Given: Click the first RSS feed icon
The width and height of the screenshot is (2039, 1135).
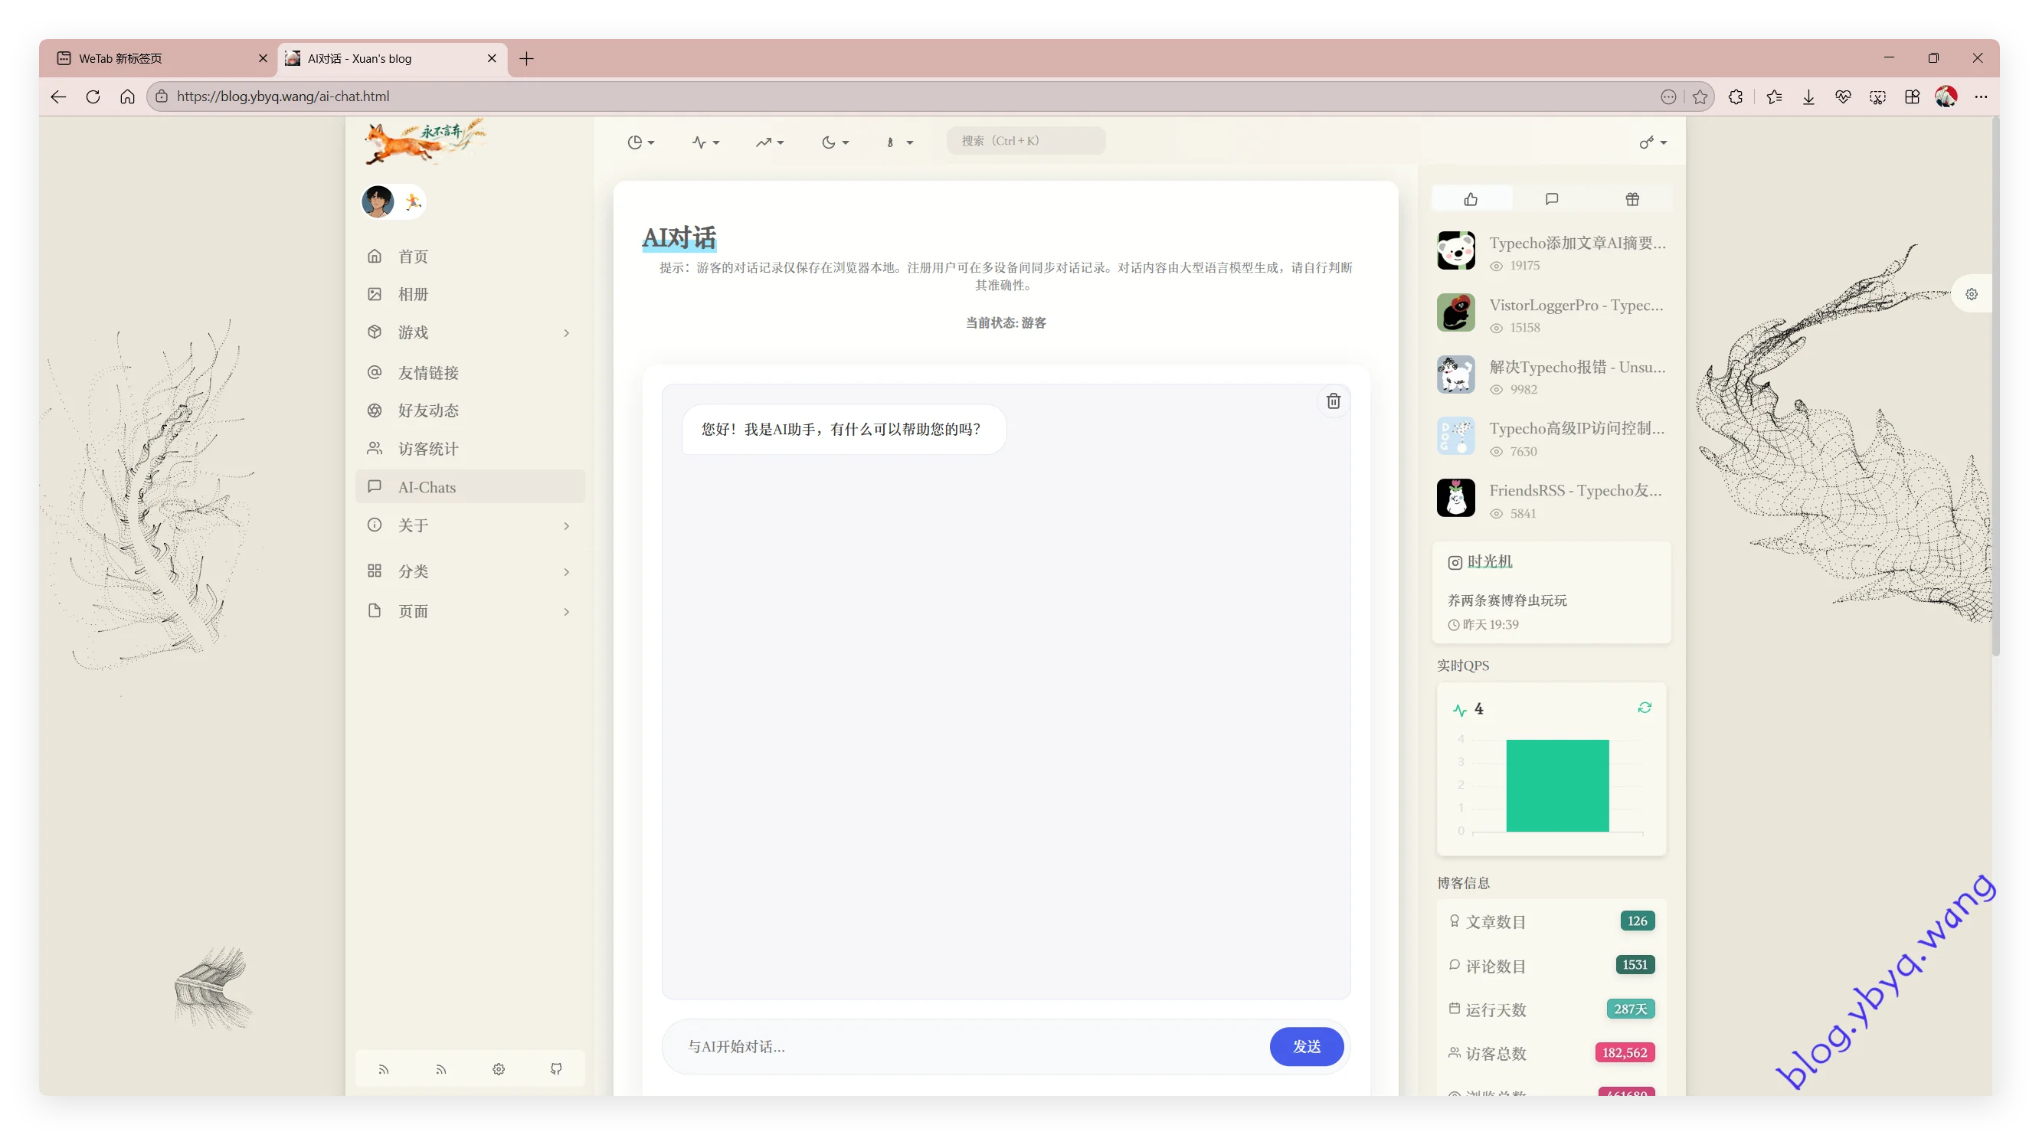Looking at the screenshot, I should 383,1068.
